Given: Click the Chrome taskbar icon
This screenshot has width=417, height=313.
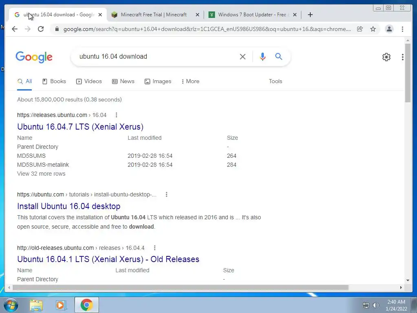Looking at the screenshot, I should click(x=86, y=305).
